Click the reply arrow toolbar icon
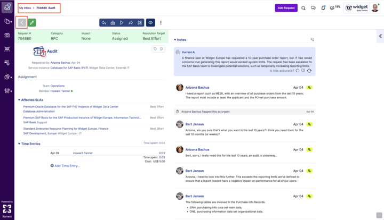The image size is (384, 220). click(x=104, y=23)
